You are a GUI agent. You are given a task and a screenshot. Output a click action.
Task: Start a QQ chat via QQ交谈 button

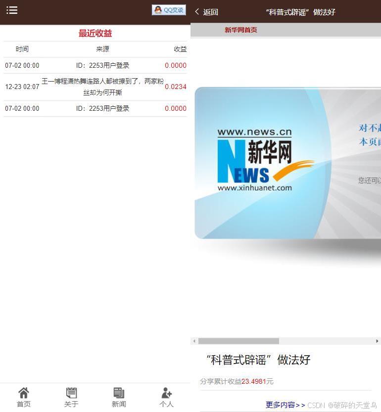click(x=169, y=10)
